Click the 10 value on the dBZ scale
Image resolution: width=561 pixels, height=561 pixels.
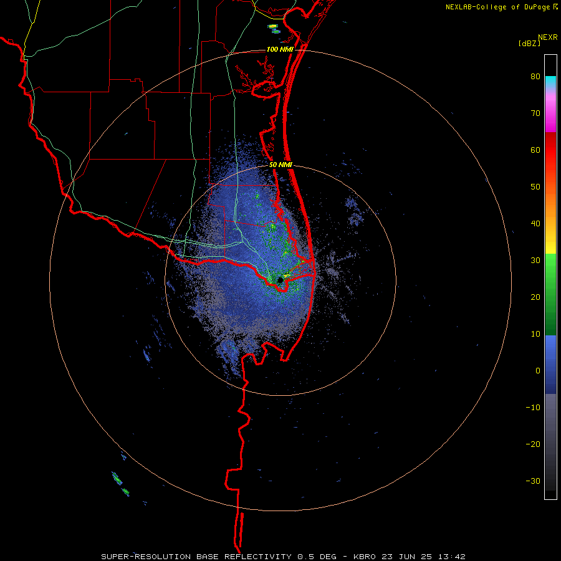535,334
